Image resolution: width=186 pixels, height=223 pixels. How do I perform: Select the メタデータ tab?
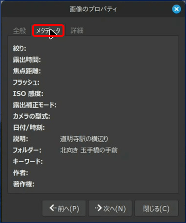click(x=48, y=31)
